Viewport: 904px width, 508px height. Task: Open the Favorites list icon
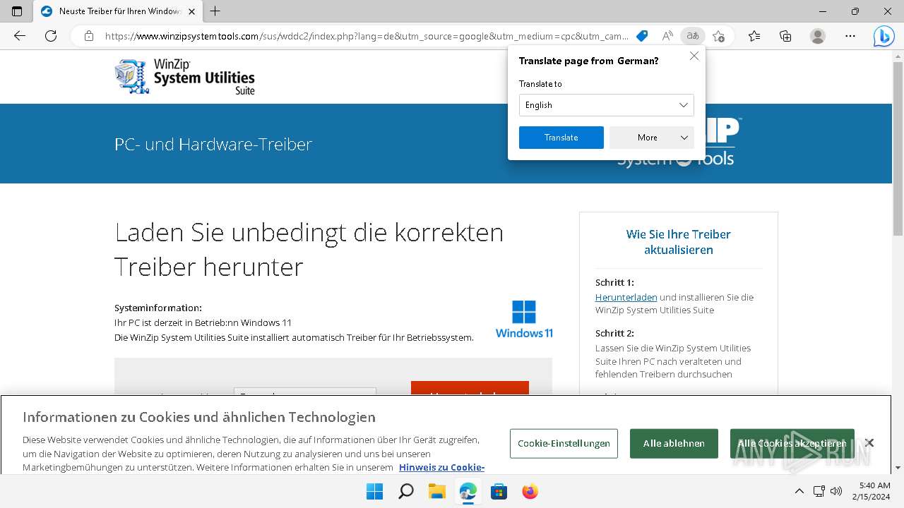[x=754, y=36]
